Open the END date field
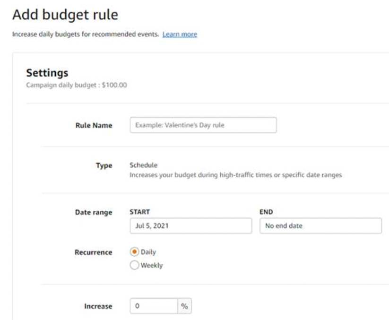 tap(320, 226)
